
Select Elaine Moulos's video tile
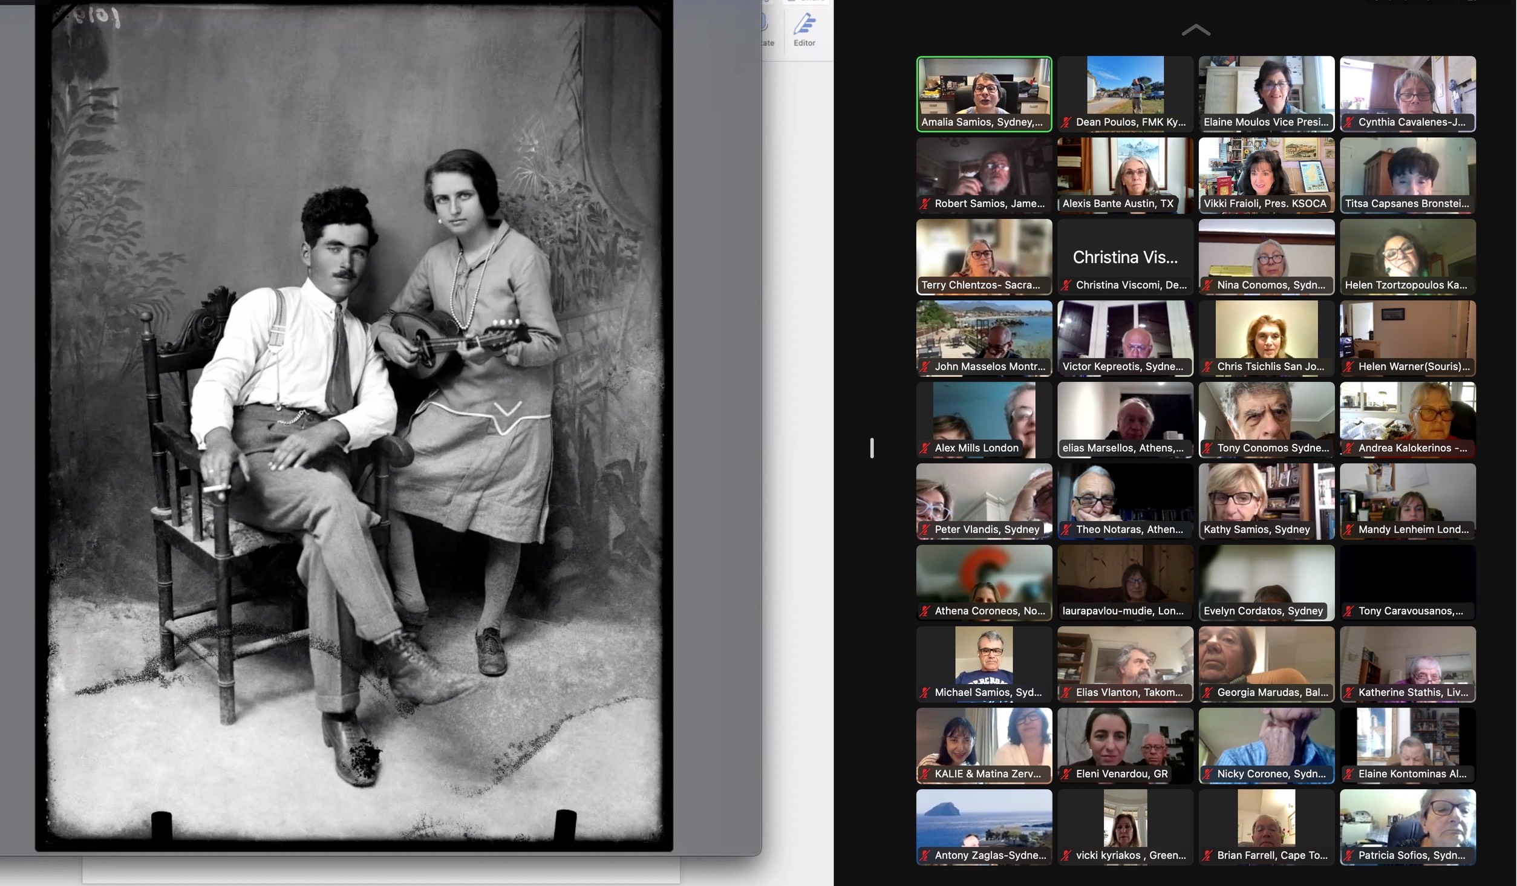tap(1266, 88)
